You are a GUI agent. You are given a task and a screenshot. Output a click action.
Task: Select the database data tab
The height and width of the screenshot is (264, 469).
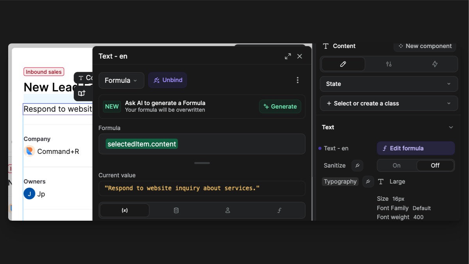pyautogui.click(x=176, y=210)
